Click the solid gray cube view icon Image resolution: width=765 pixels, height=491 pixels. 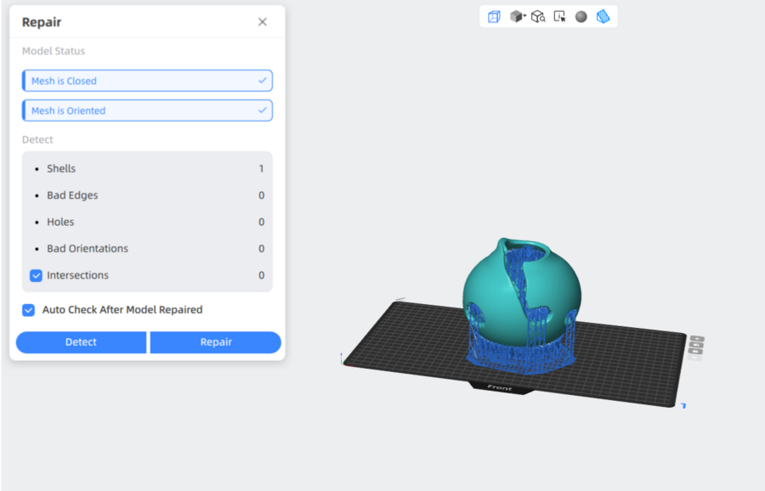515,17
